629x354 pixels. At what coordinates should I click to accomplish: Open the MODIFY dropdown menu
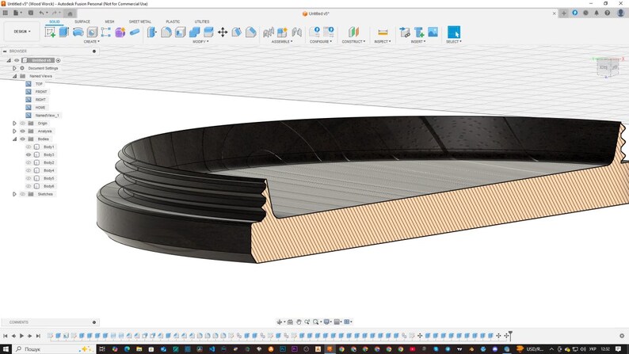click(x=200, y=42)
